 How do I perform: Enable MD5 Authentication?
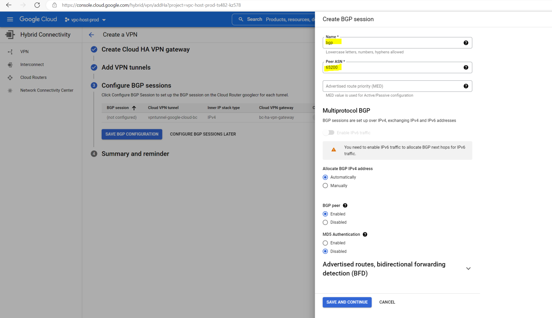tap(325, 243)
